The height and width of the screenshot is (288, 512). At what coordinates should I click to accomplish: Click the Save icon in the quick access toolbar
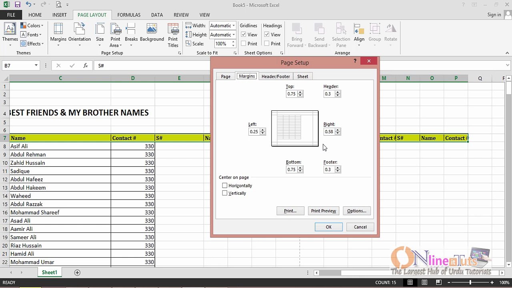click(x=17, y=5)
